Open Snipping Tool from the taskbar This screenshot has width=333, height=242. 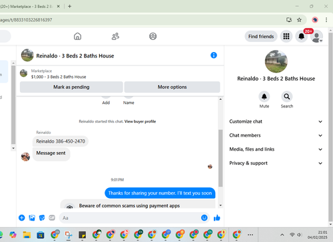[69, 235]
